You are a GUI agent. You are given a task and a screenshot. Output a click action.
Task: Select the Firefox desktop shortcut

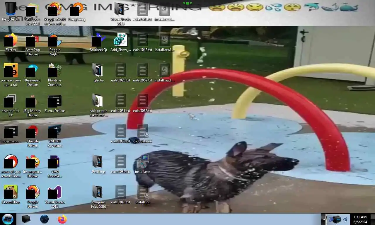(x=11, y=42)
